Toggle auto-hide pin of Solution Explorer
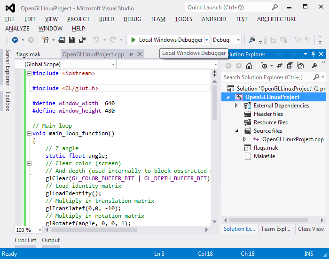This screenshot has height=259, width=329. (313, 54)
